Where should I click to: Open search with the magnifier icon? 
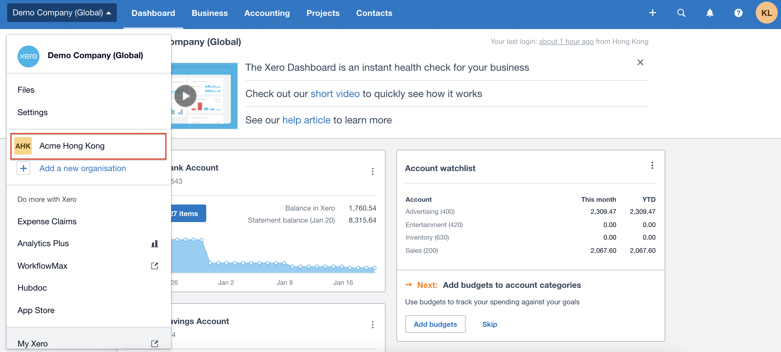tap(681, 13)
